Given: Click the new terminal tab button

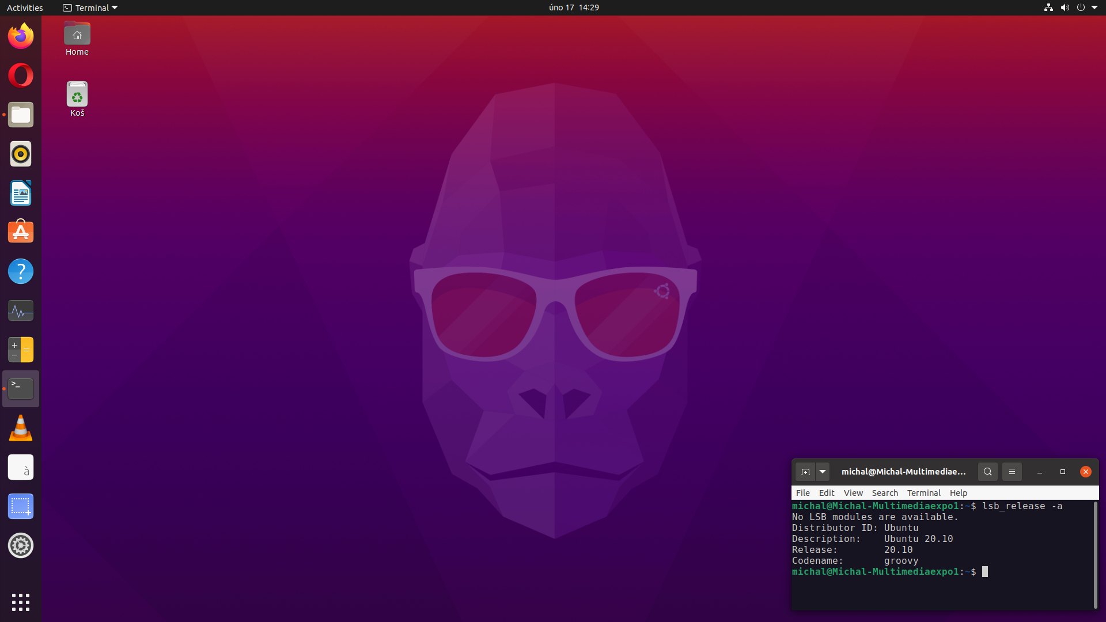Looking at the screenshot, I should (805, 472).
